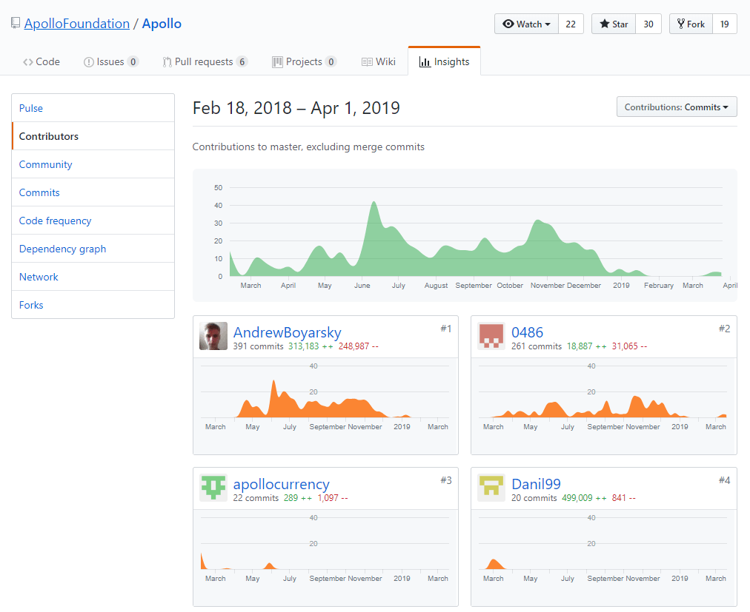Click Danil99's yellow identicon avatar
The width and height of the screenshot is (750, 612).
tap(491, 488)
